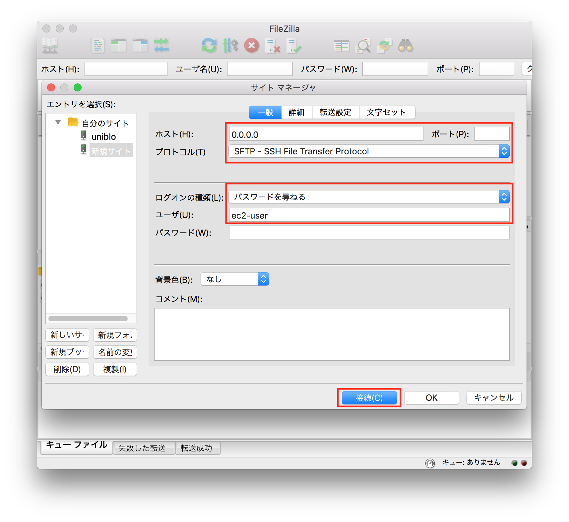Image resolution: width=569 pixels, height=522 pixels.
Task: Click the red activity LED in status bar
Action: [524, 463]
